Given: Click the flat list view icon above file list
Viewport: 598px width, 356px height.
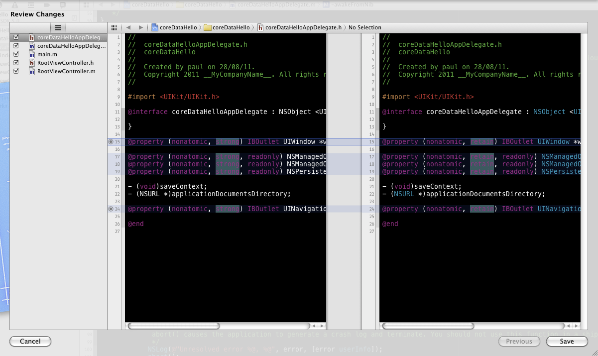Looking at the screenshot, I should (58, 28).
